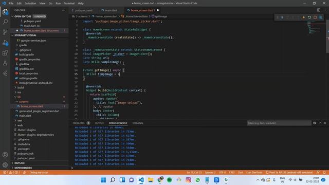Trigger Flutter hot reload lightning icon
The image size is (329, 185).
click(x=304, y=17)
